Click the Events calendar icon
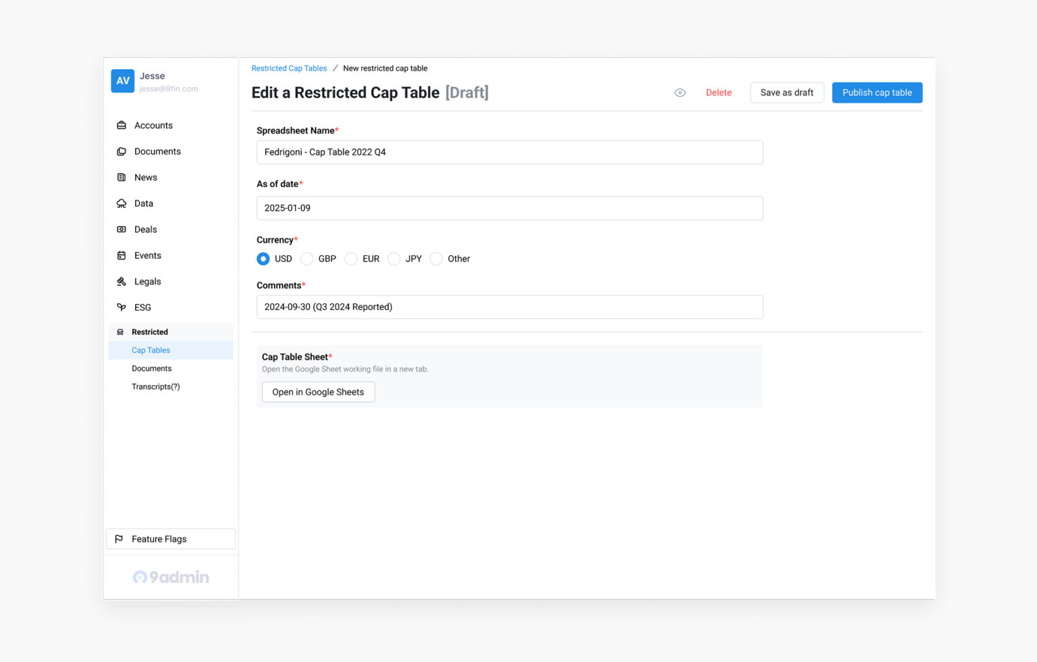1037x662 pixels. click(122, 255)
